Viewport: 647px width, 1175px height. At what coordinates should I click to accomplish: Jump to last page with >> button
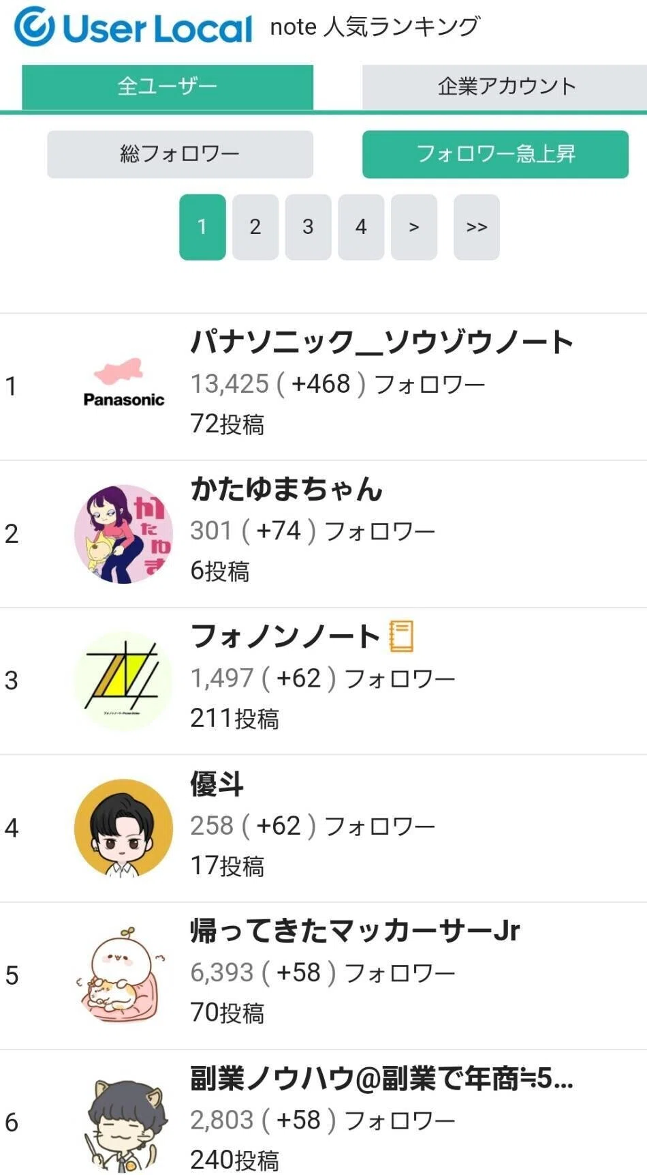(477, 227)
